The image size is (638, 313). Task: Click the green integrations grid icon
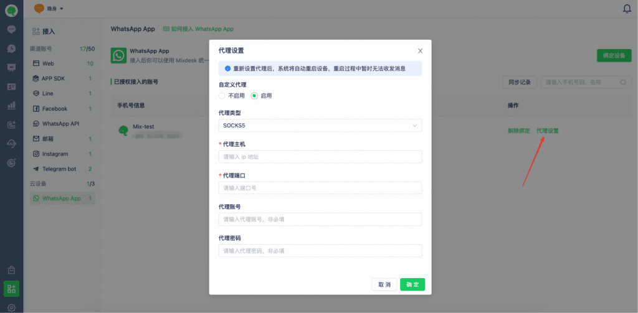coord(11,288)
